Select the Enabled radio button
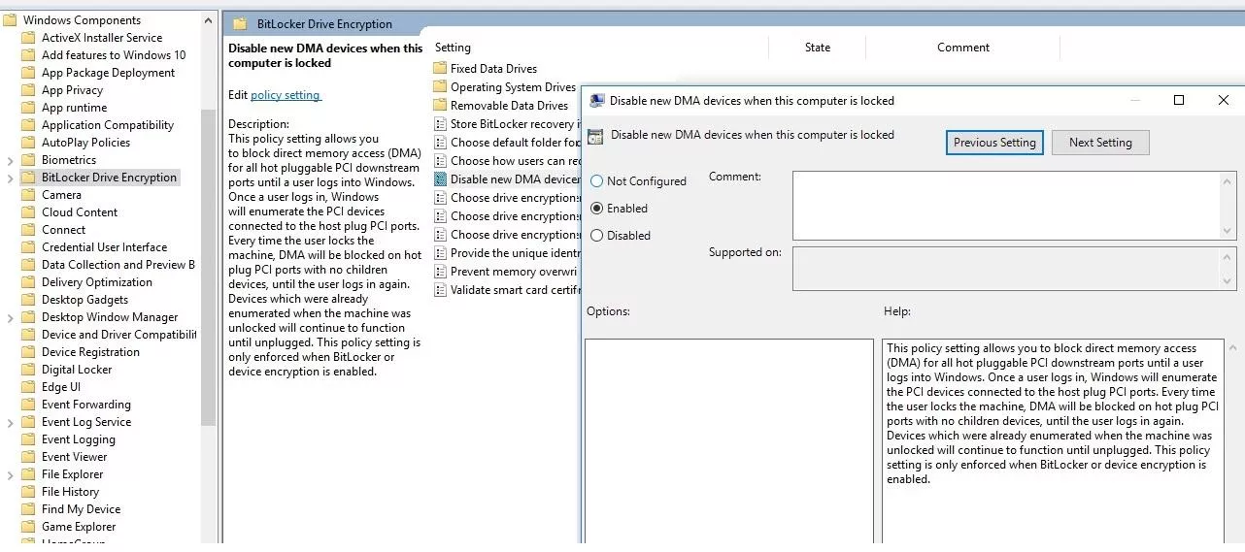1245x552 pixels. (x=597, y=209)
